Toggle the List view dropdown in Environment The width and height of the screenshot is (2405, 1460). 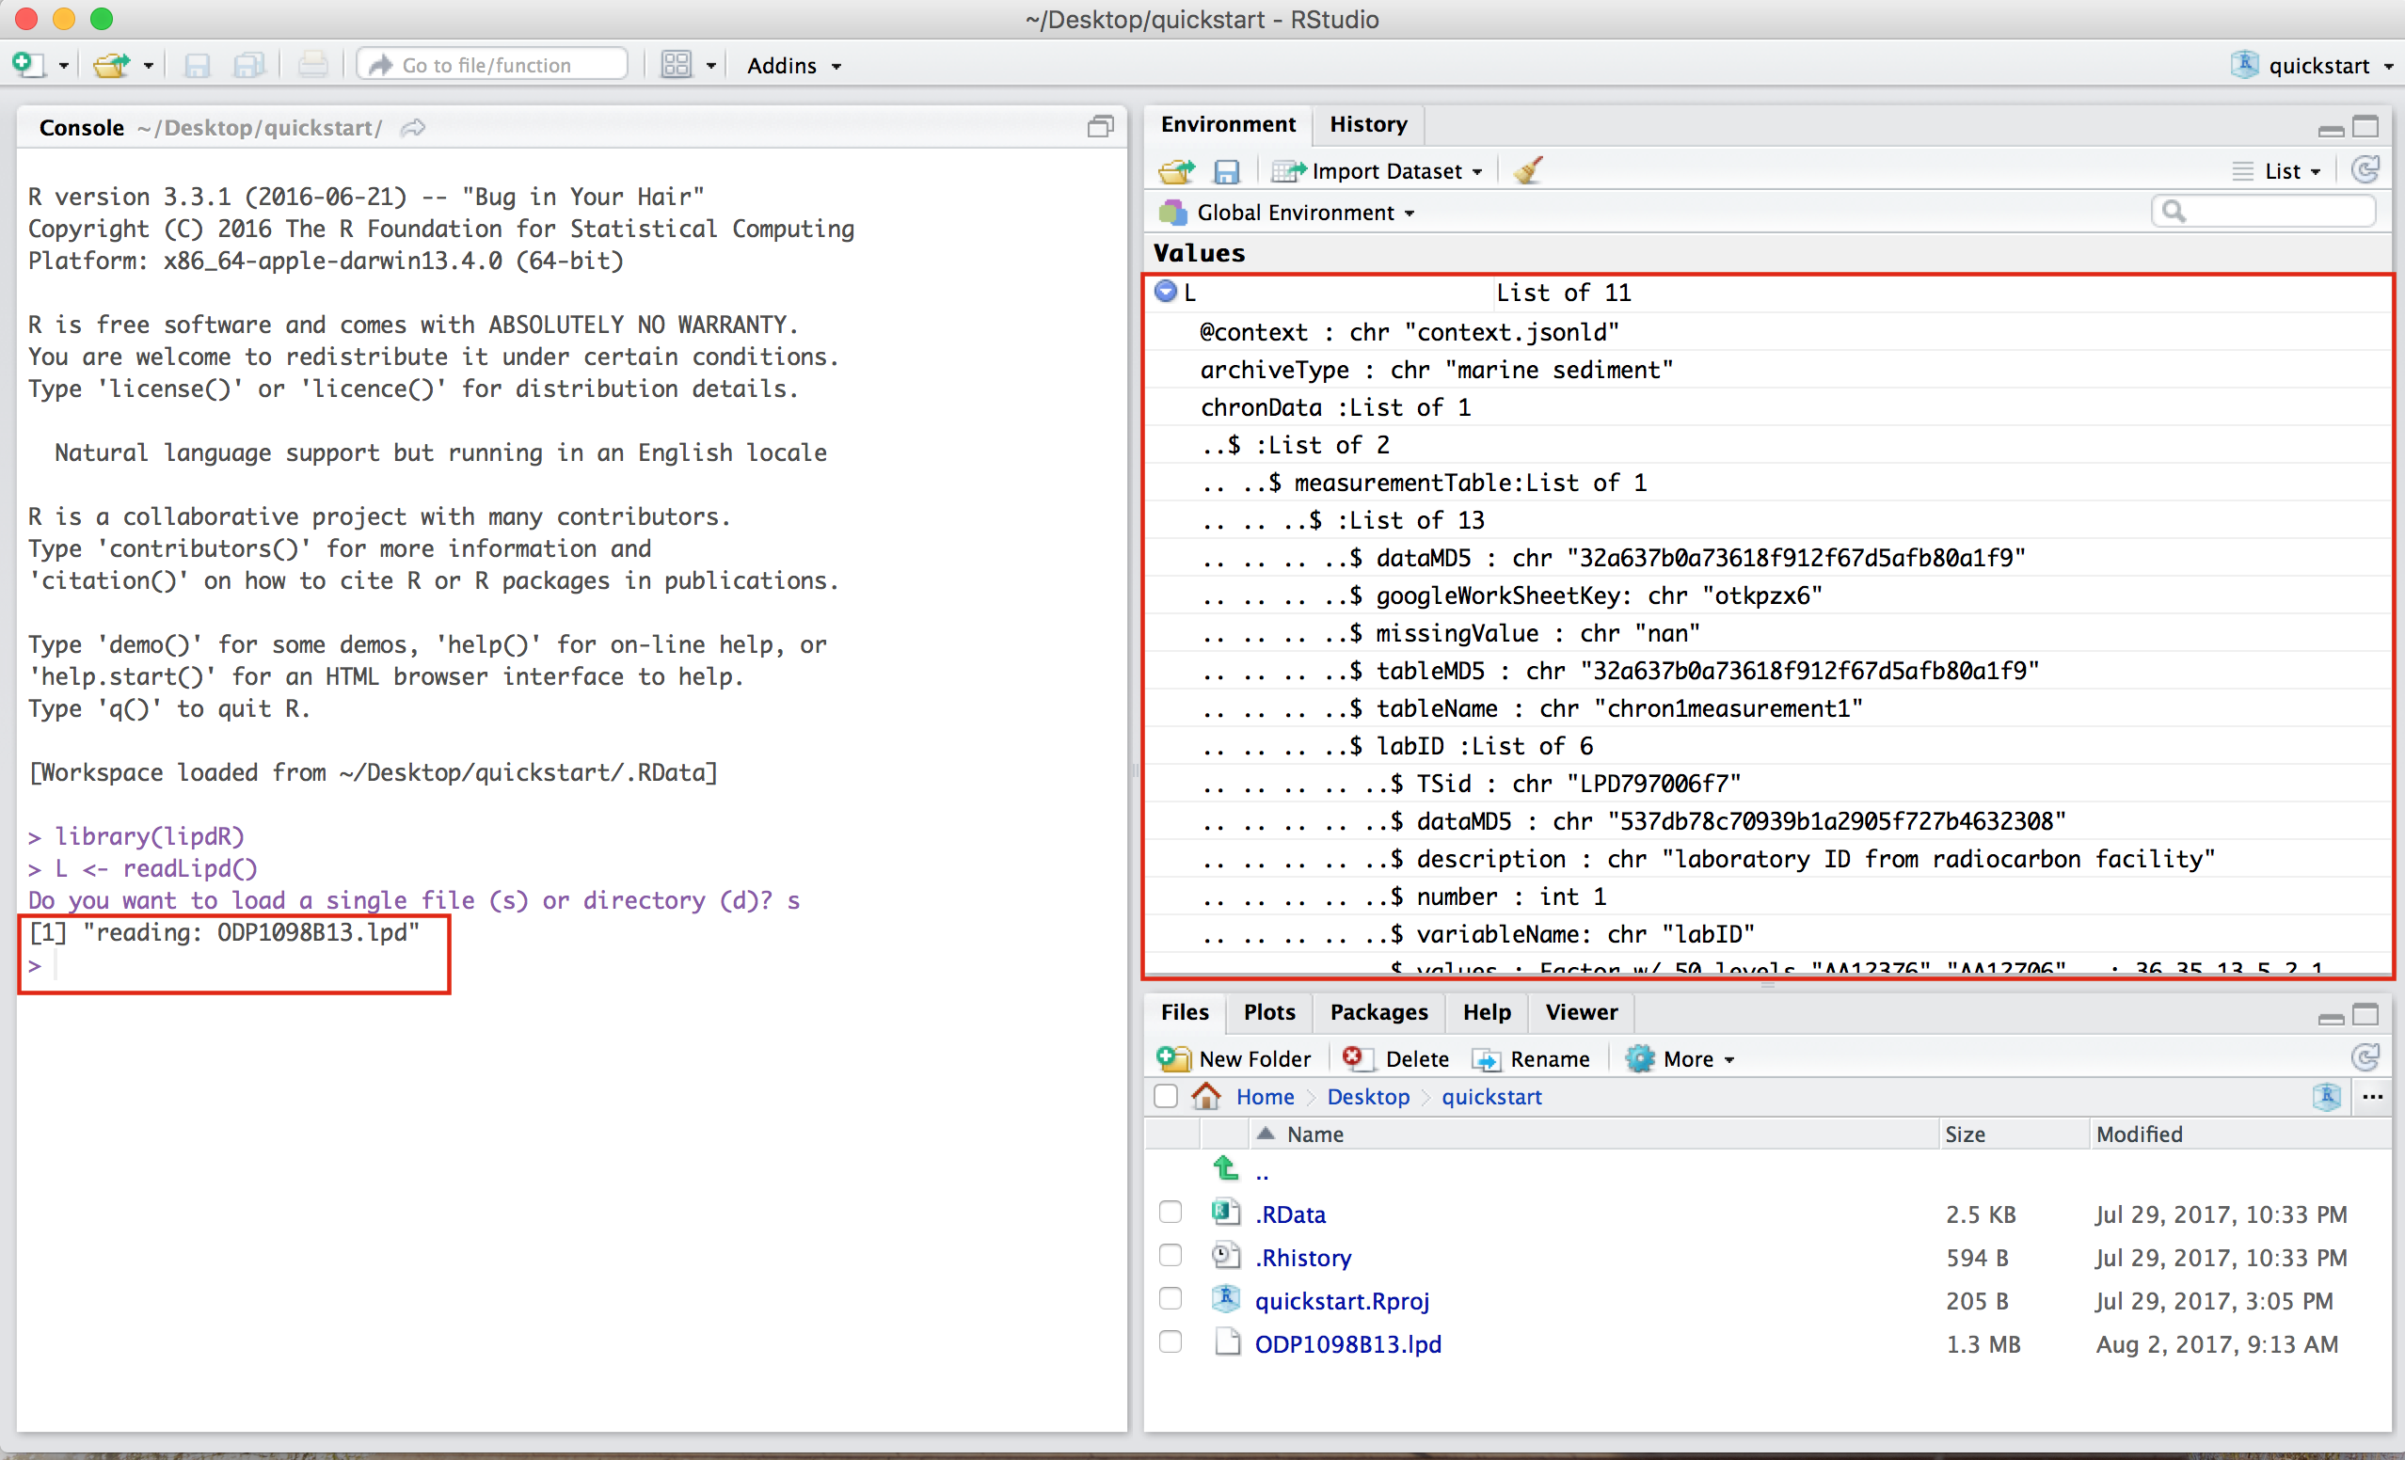coord(2276,170)
